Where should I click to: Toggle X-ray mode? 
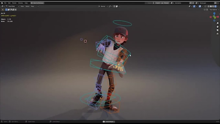[x=205, y=6]
